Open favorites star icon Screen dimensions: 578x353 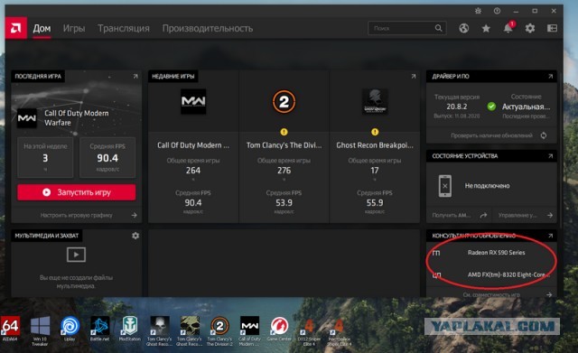[486, 28]
